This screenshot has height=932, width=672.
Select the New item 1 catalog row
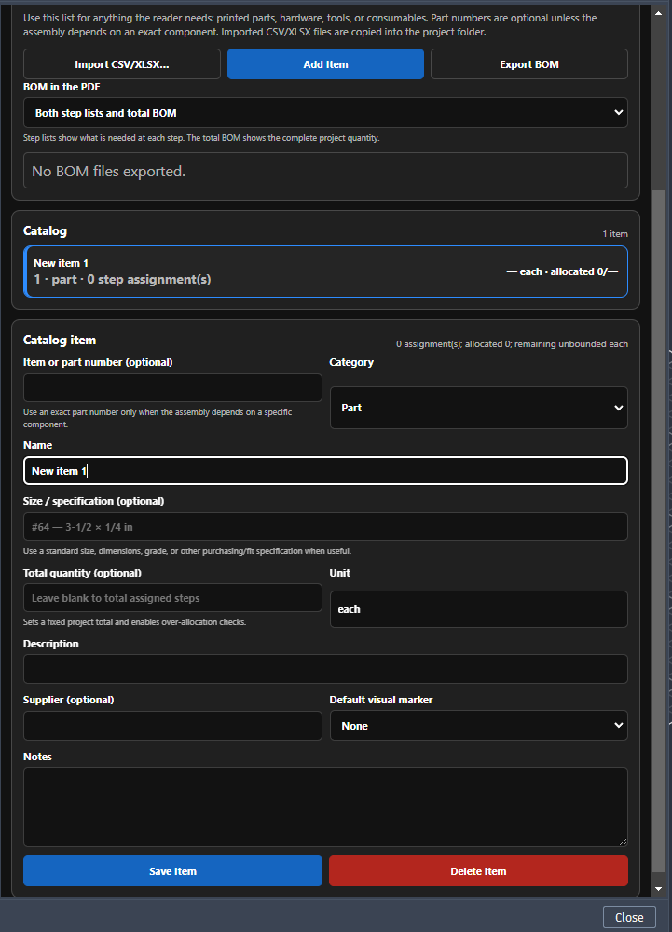click(325, 271)
